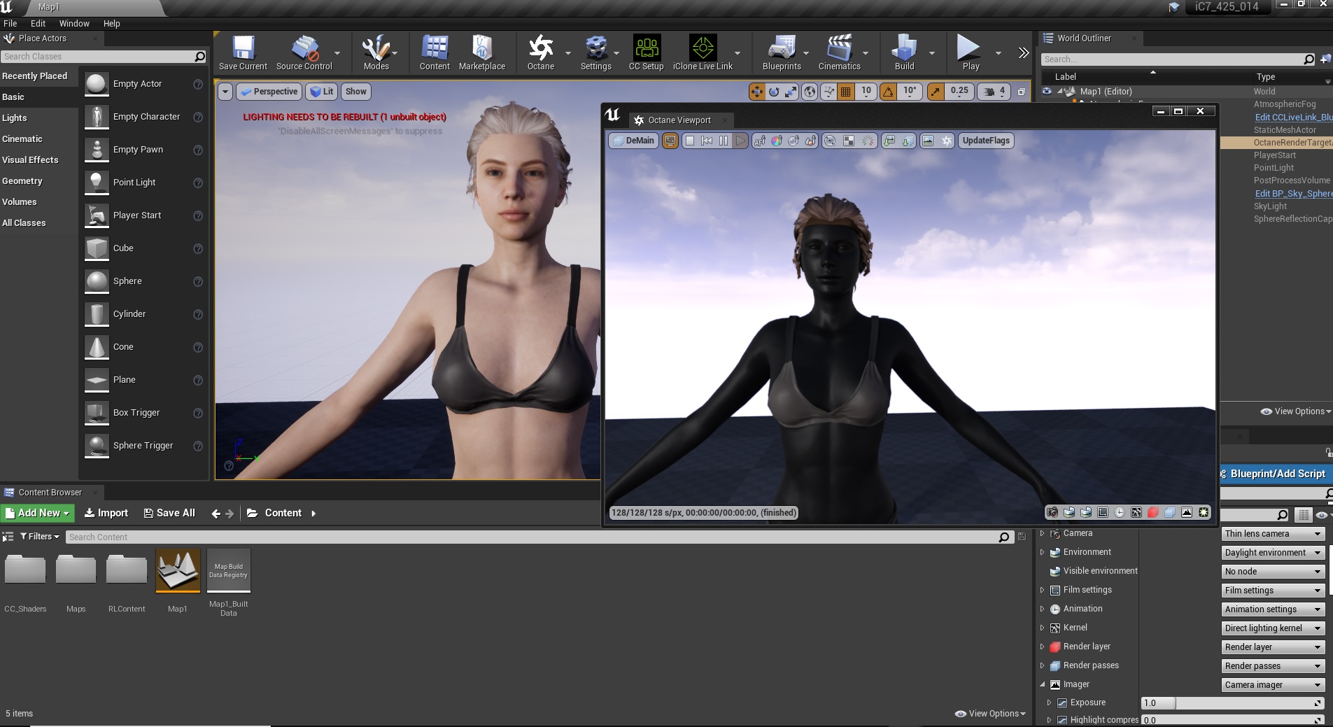This screenshot has width=1333, height=727.
Task: Click the Build toolbar icon
Action: [x=905, y=52]
